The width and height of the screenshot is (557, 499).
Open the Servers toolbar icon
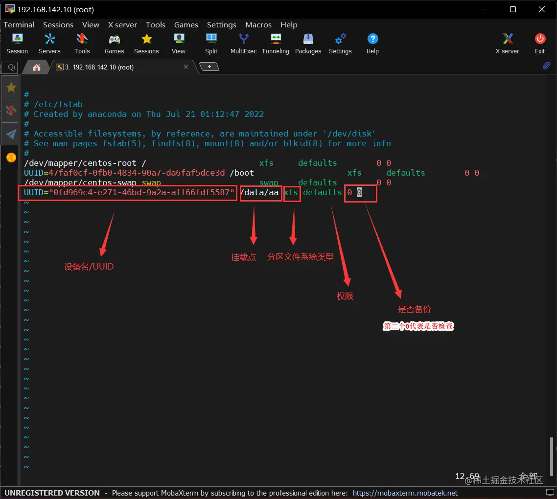click(49, 44)
